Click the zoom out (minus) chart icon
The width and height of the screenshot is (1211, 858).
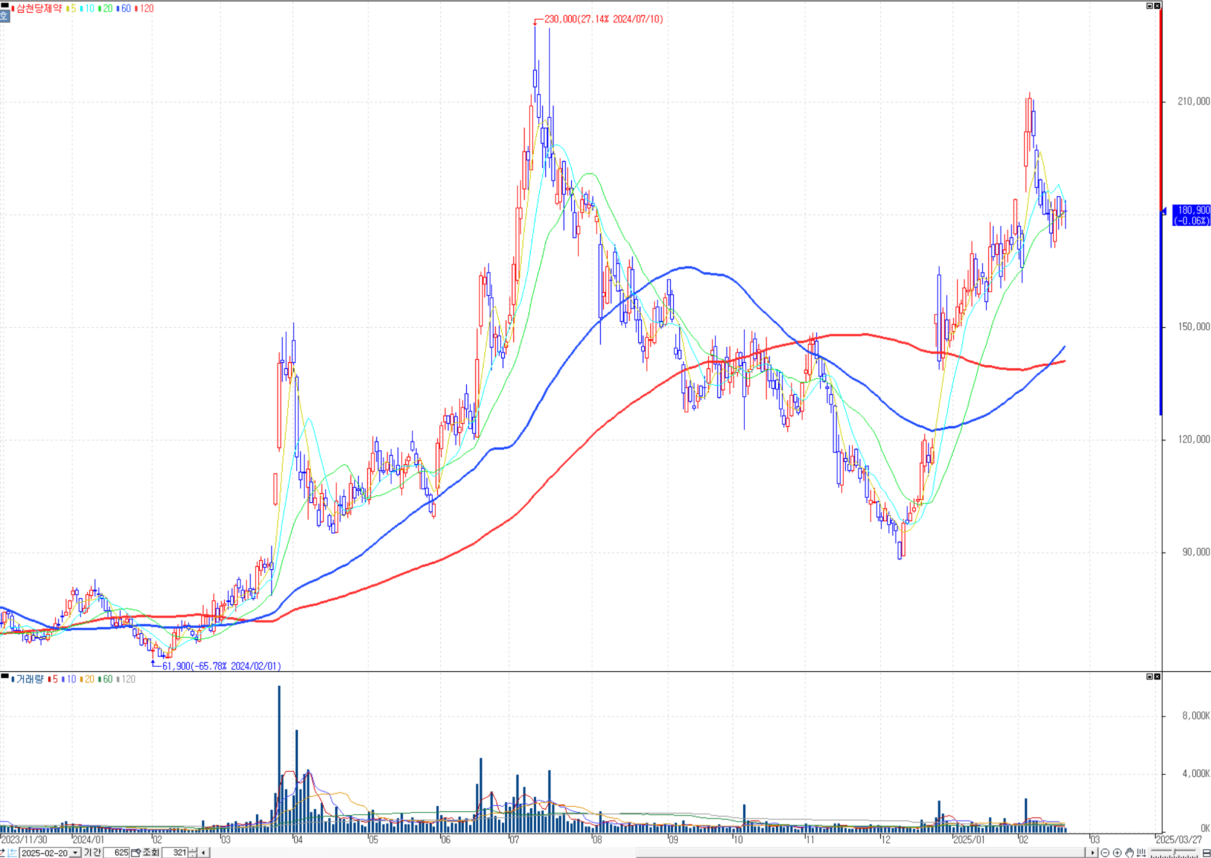tap(1105, 853)
